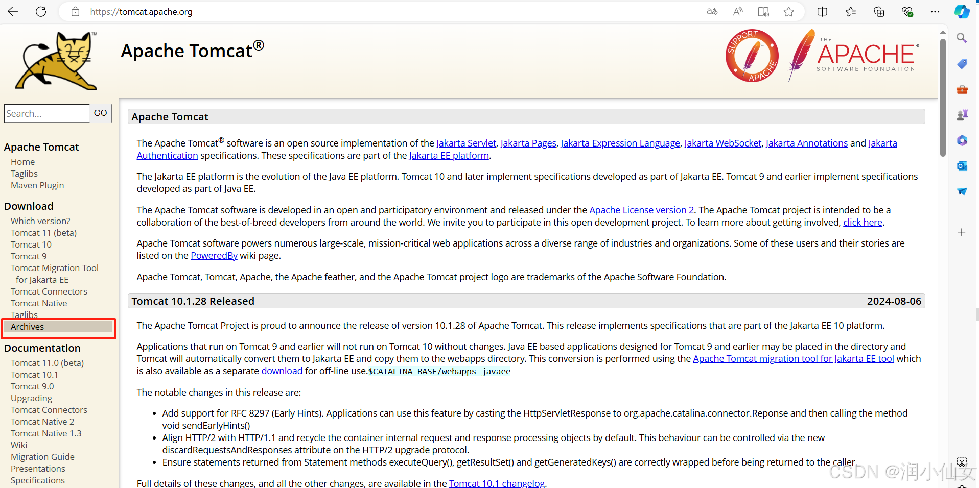Follow the Jakarta Servlet link
The width and height of the screenshot is (979, 488).
tap(466, 143)
